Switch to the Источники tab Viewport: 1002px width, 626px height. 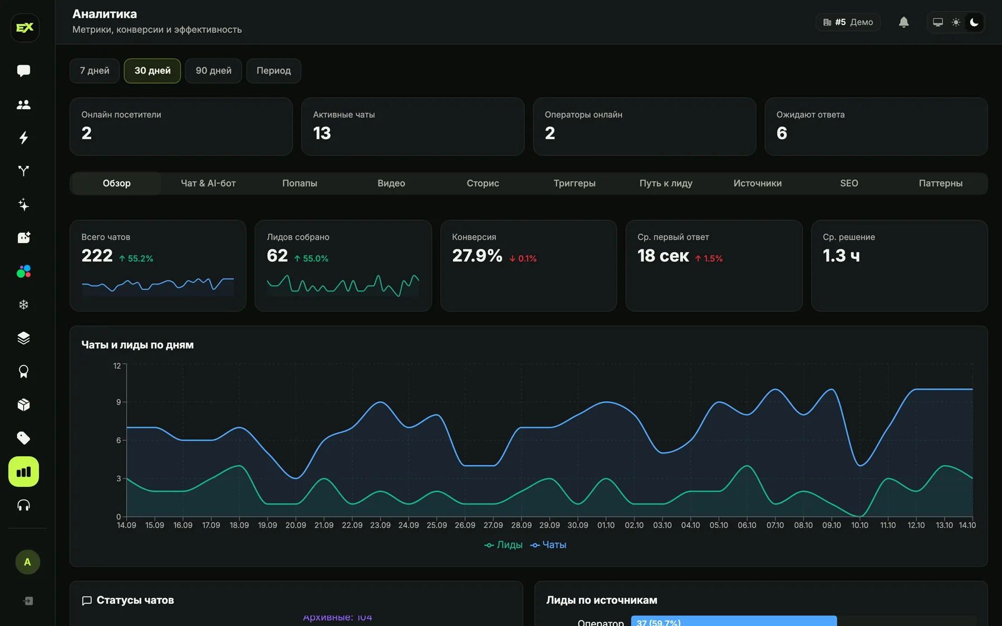[758, 183]
